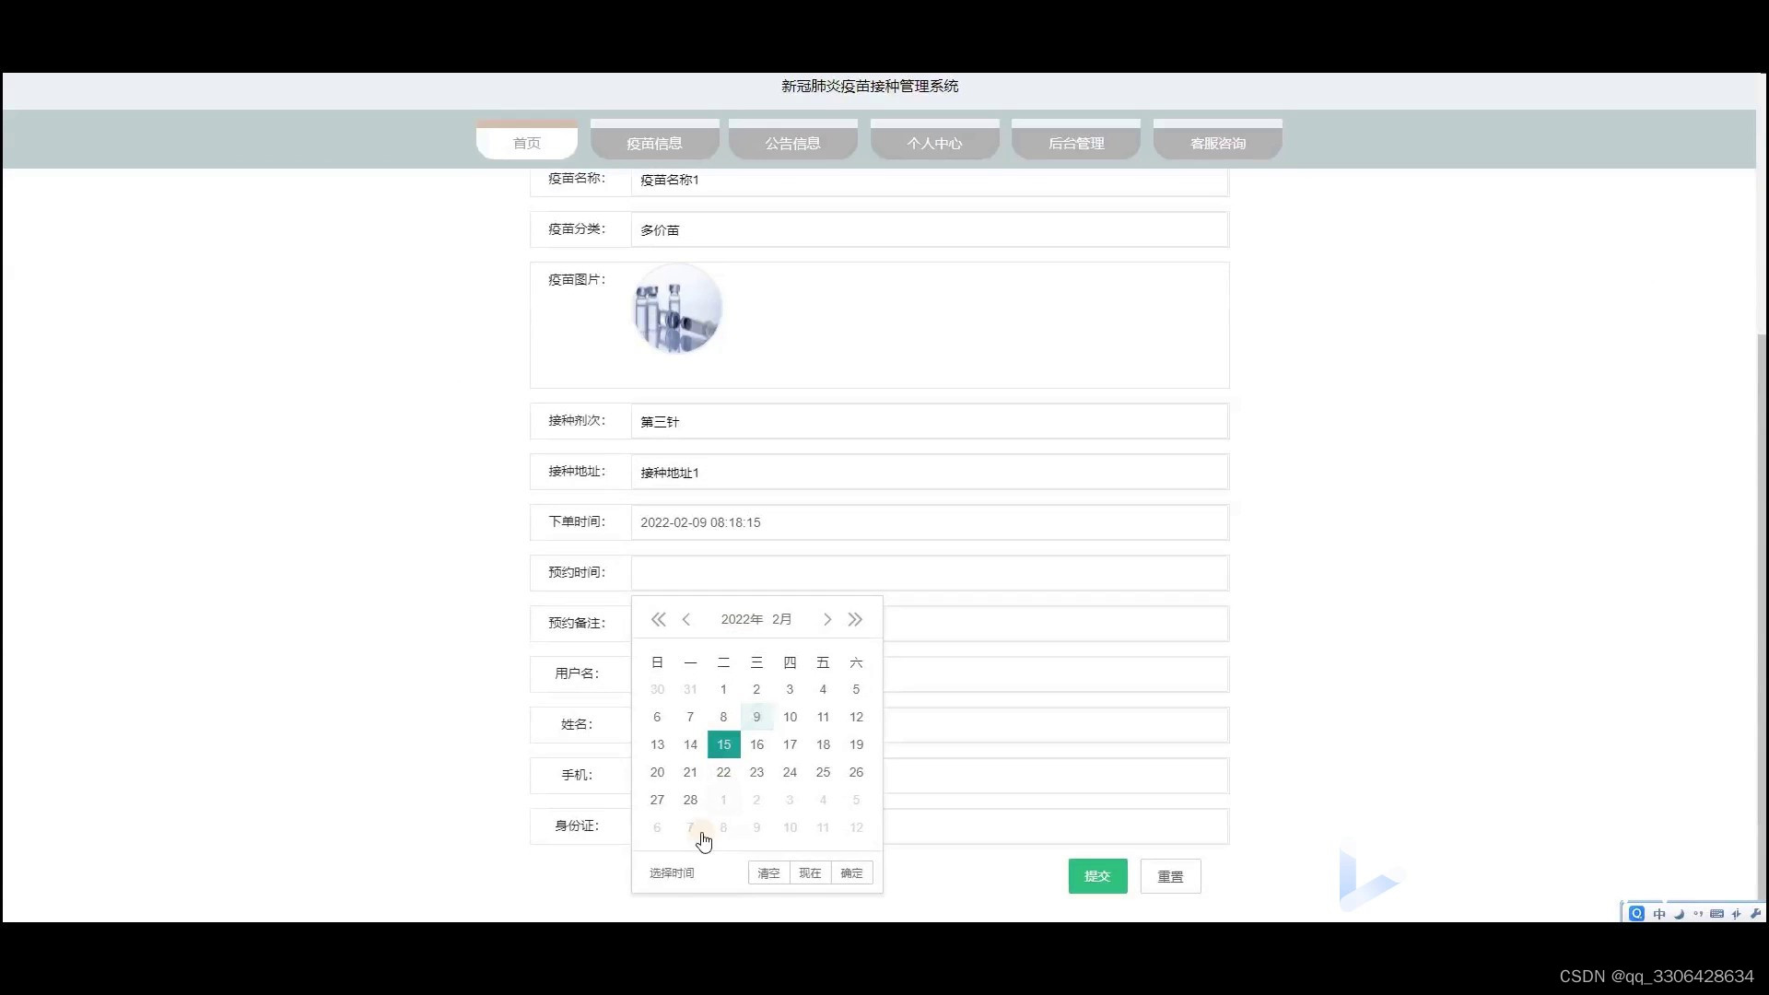The image size is (1769, 995).
Task: Select highlighted date 15 in calendar
Action: 723,744
